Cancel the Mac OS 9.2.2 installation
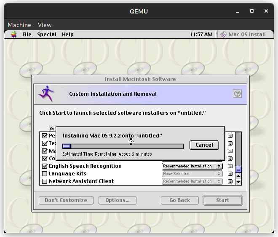Screen dimensions: 278x237 204,145
